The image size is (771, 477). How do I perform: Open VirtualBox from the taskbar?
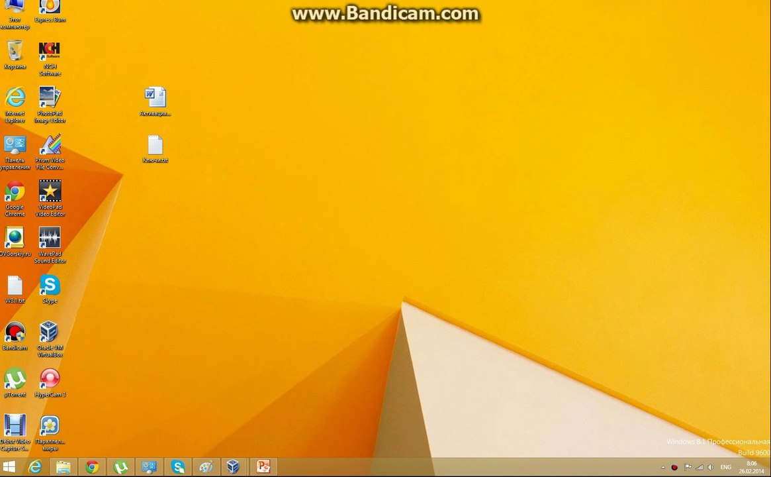pos(233,466)
